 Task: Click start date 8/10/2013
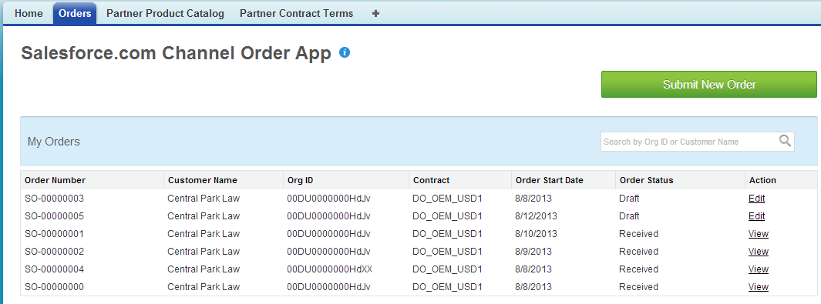(x=536, y=233)
